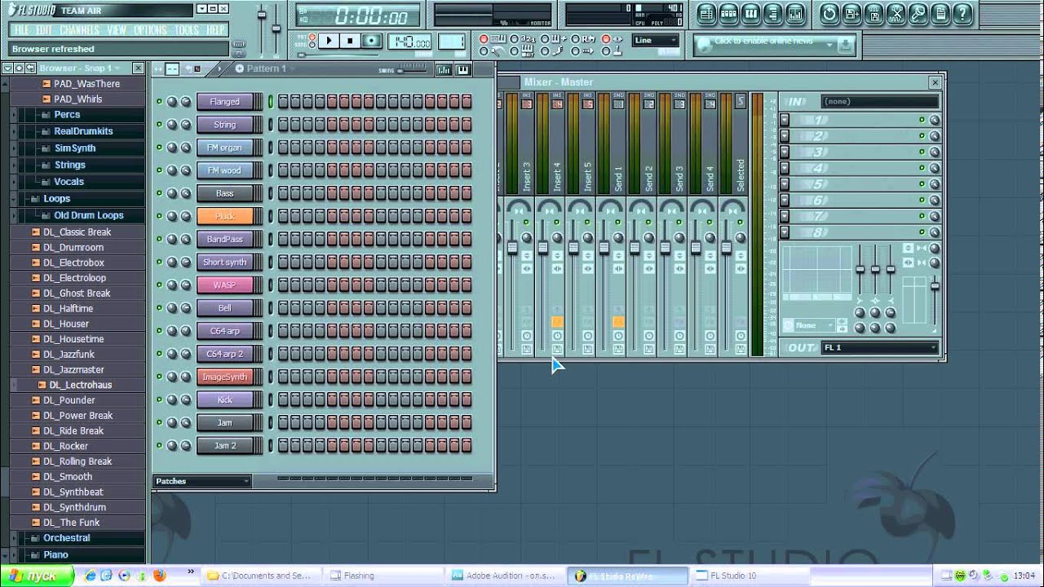Image resolution: width=1044 pixels, height=587 pixels.
Task: Open the OPTIONS menu
Action: pyautogui.click(x=150, y=30)
